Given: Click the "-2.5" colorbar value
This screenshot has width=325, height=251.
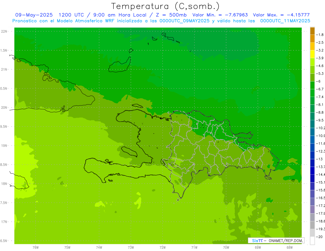Looking at the screenshot, I should (320, 43).
